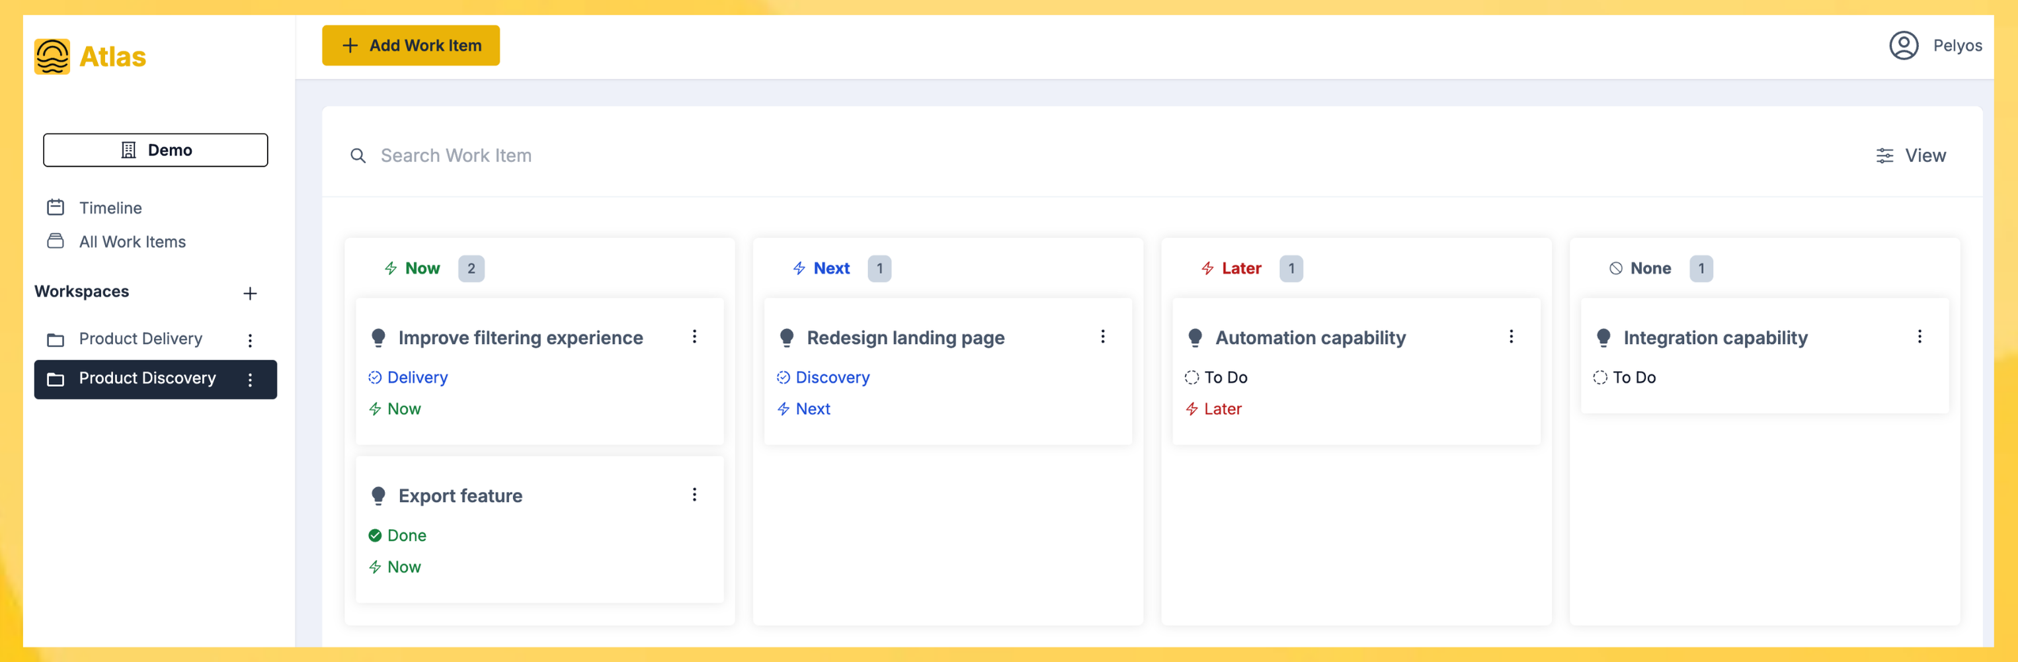Click the Demo organization button
Screen dimensions: 2018x662
[x=155, y=149]
